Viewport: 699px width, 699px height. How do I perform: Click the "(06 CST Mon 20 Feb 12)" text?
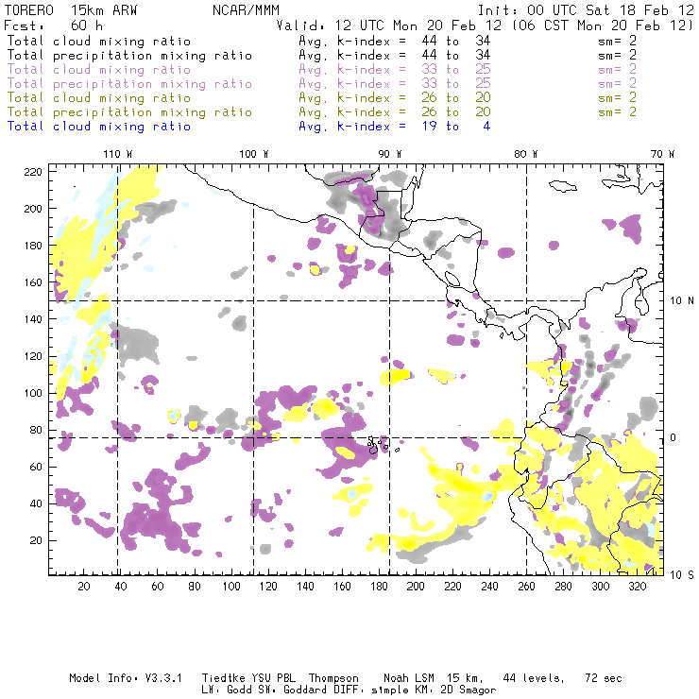pyautogui.click(x=602, y=26)
